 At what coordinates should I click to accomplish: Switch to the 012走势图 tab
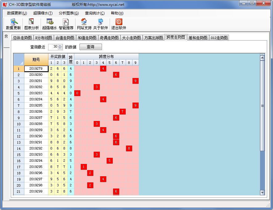(219, 38)
